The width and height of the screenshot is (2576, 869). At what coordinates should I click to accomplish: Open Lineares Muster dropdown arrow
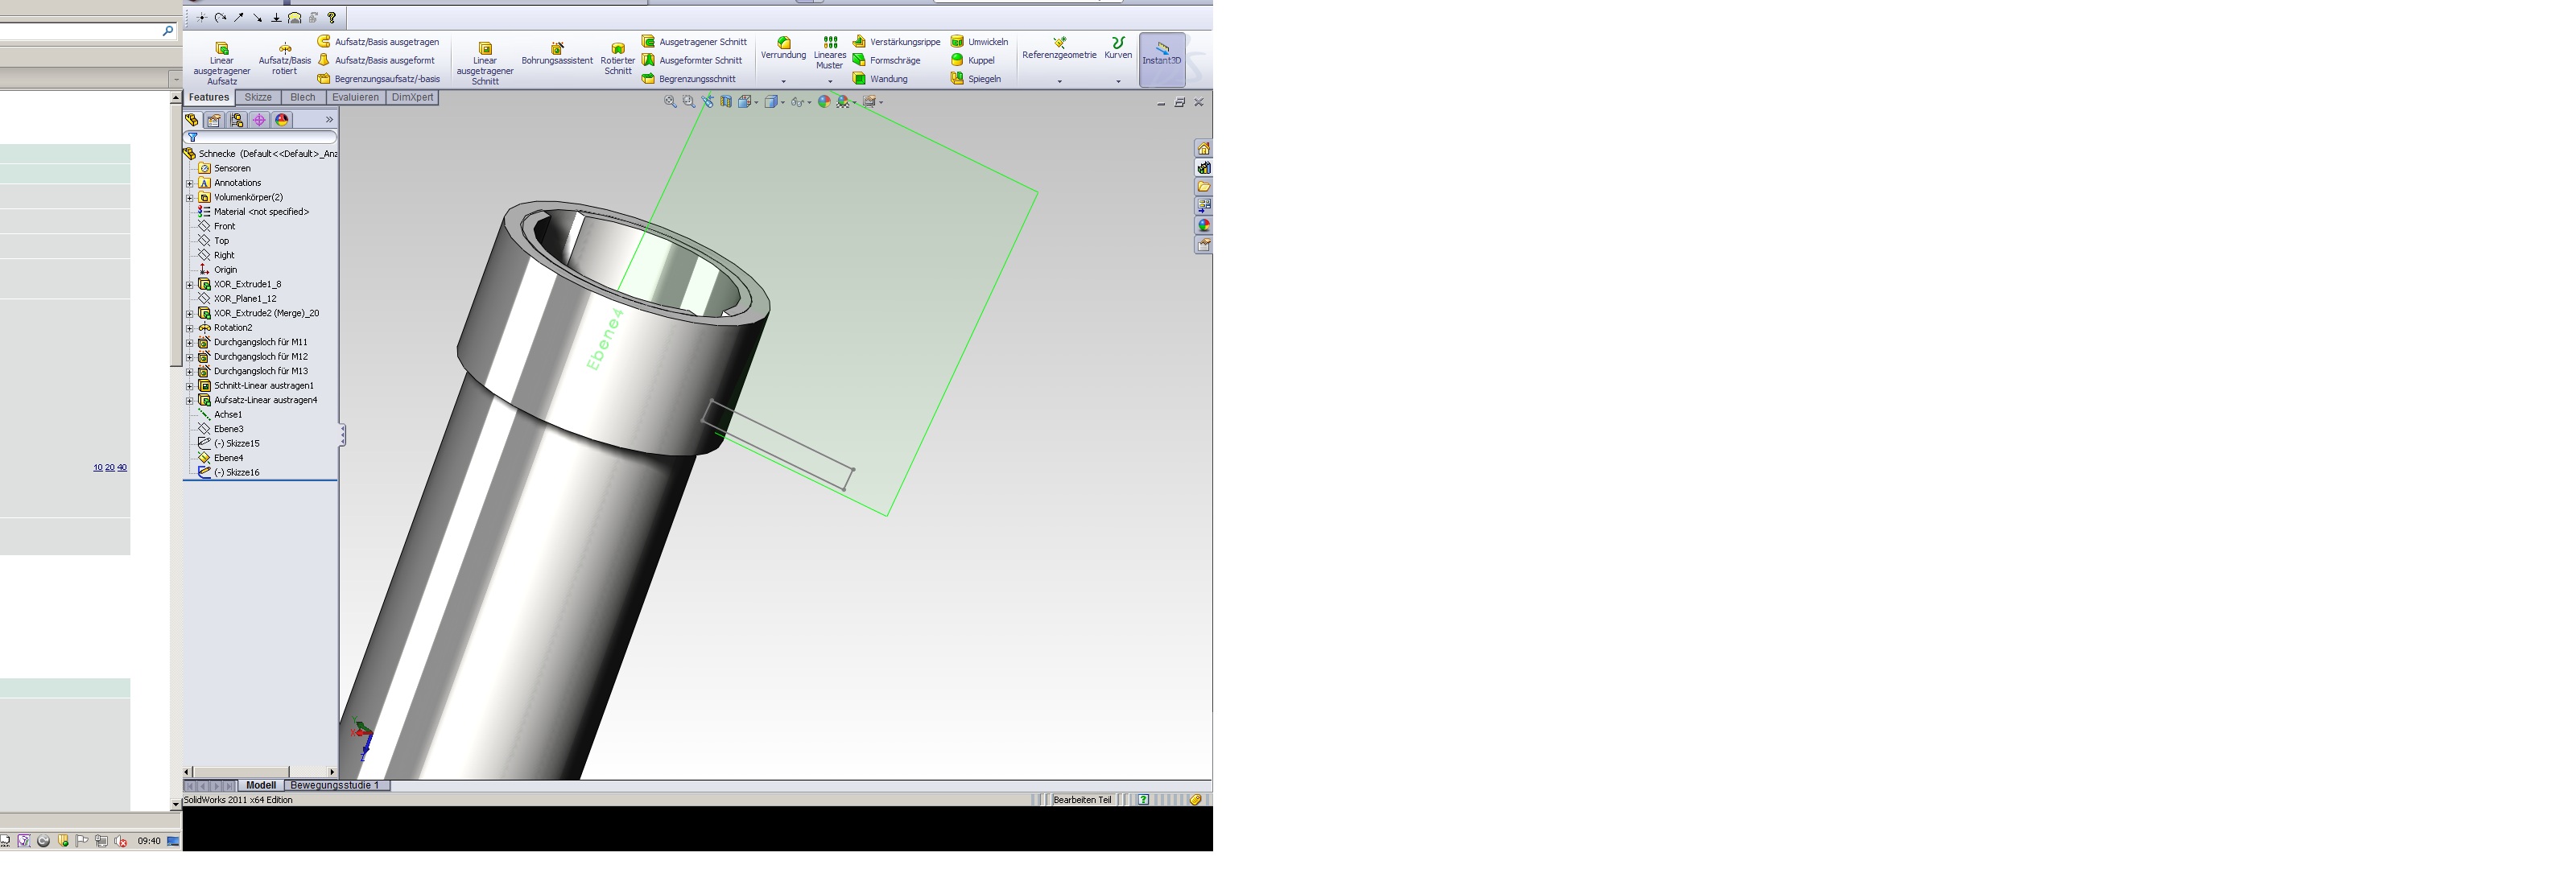(x=830, y=81)
